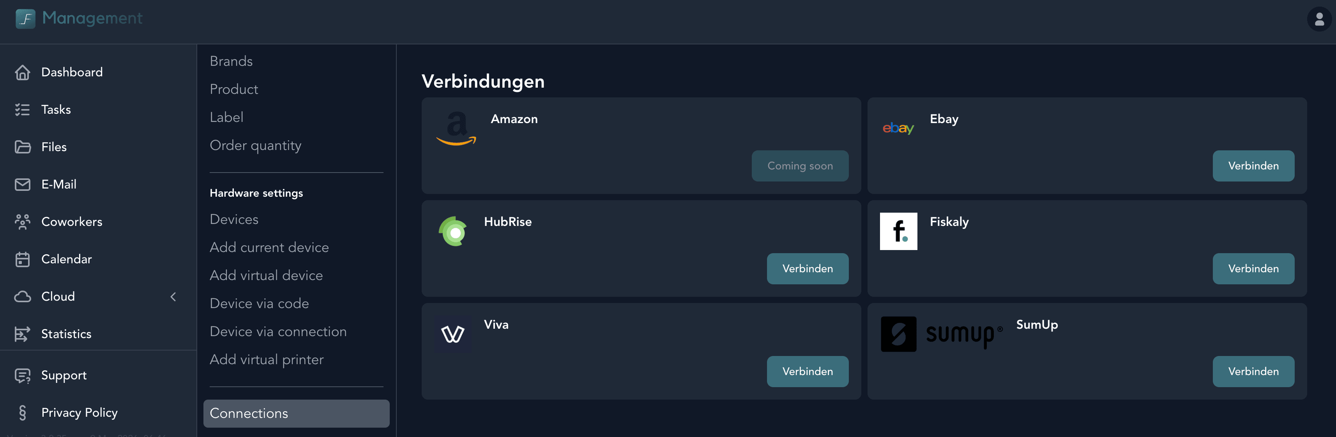
Task: Open the Support chat icon
Action: pos(23,375)
